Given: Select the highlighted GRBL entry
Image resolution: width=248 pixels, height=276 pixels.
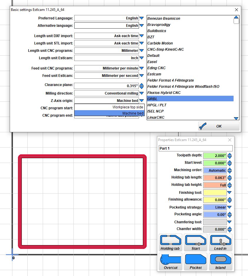Looking at the screenshot, I should click(190, 99).
